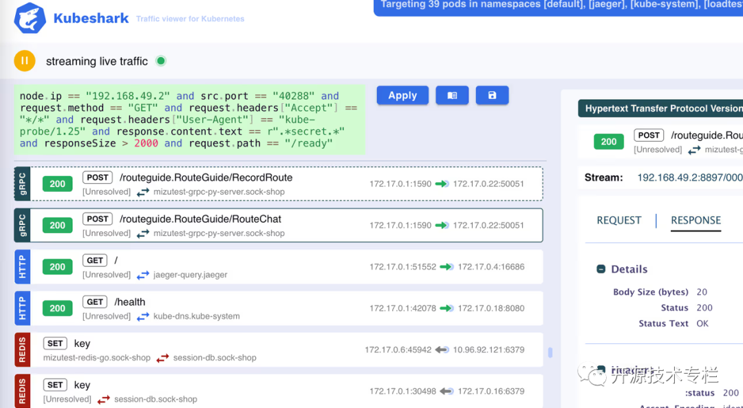Screen dimensions: 743x408
Task: Click the /health path text
Action: 130,302
